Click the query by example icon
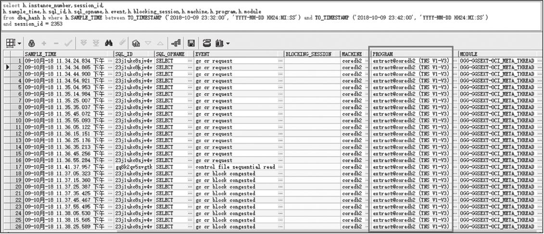 (x=136, y=43)
